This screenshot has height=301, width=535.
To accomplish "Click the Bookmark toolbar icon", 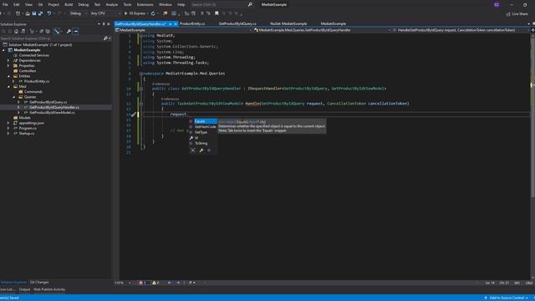I will point(217,13).
